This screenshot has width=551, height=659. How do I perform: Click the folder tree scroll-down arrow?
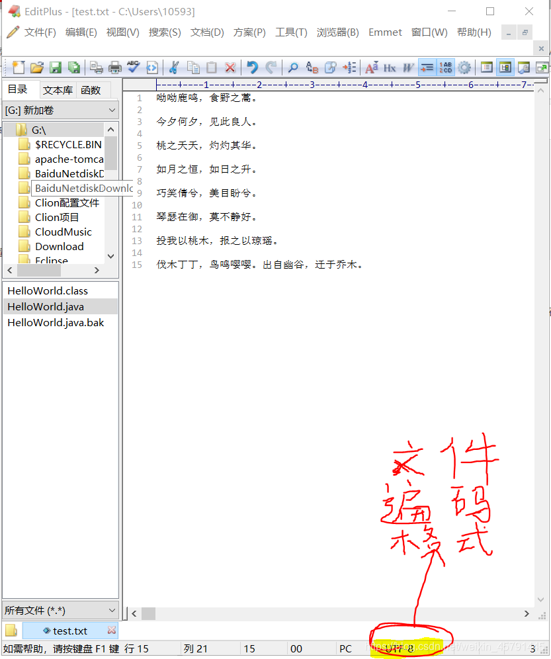pos(111,256)
